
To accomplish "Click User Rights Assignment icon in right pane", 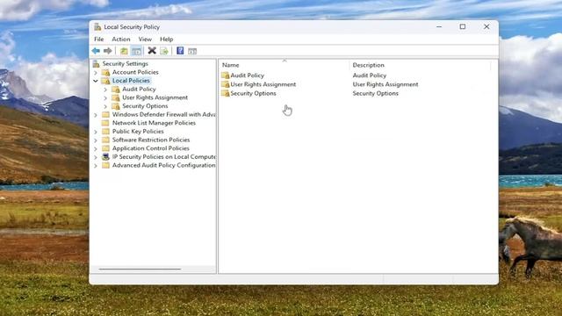I will pyautogui.click(x=225, y=84).
